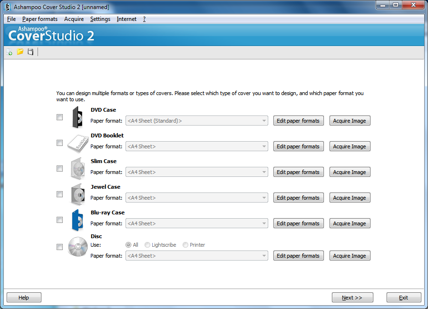
Task: Expand the Slim Case paper format dropdown
Action: click(x=197, y=172)
